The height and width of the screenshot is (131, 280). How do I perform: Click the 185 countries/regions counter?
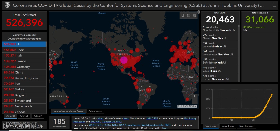click(59, 122)
